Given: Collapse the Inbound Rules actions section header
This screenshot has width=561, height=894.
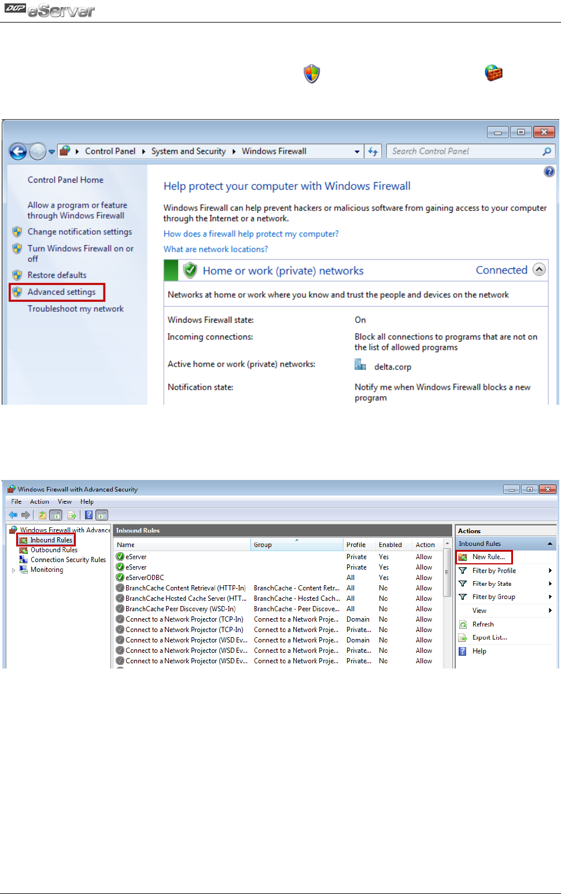Looking at the screenshot, I should [x=549, y=544].
